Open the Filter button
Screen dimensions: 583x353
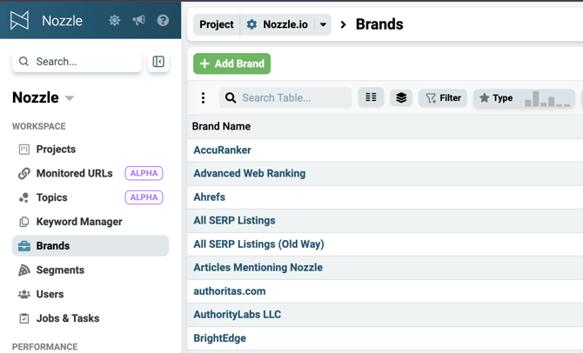443,97
